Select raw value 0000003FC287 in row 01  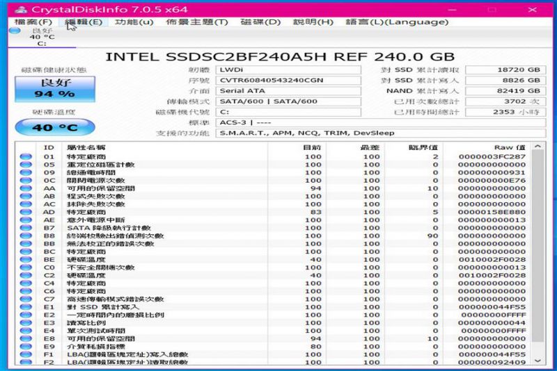point(492,156)
